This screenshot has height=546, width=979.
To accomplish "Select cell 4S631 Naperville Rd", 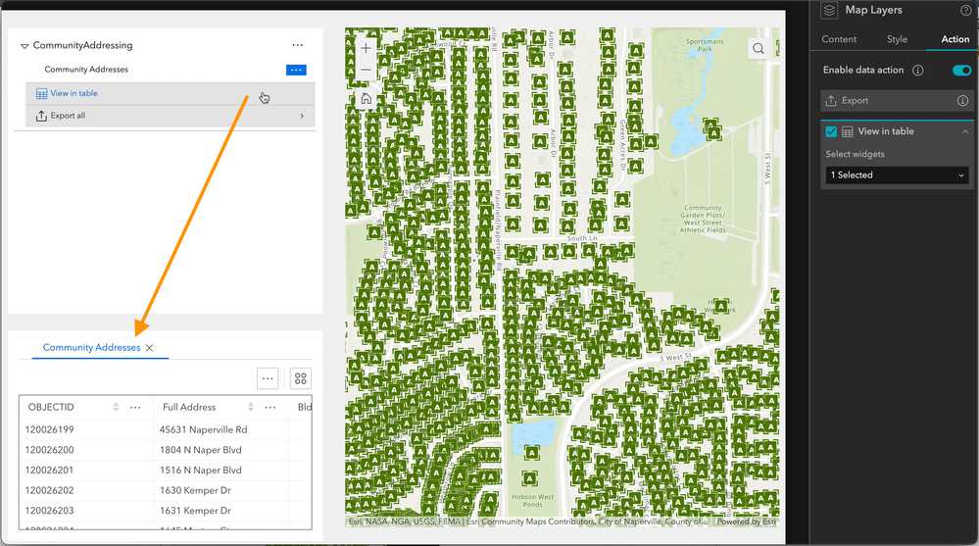I will pyautogui.click(x=204, y=429).
